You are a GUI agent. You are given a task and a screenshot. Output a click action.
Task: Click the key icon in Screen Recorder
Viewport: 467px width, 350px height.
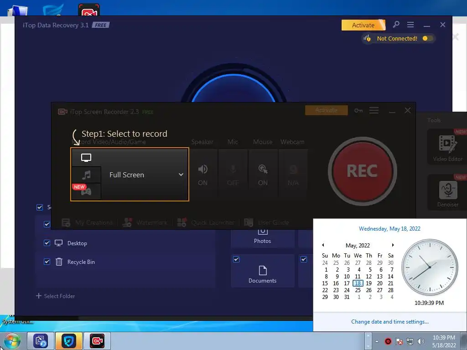[x=358, y=110]
